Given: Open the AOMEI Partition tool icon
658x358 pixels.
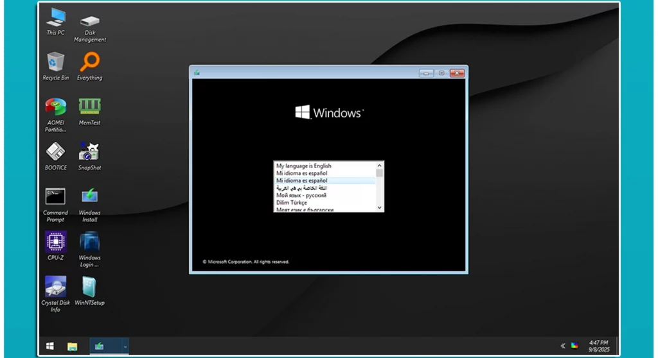Looking at the screenshot, I should point(56,107).
